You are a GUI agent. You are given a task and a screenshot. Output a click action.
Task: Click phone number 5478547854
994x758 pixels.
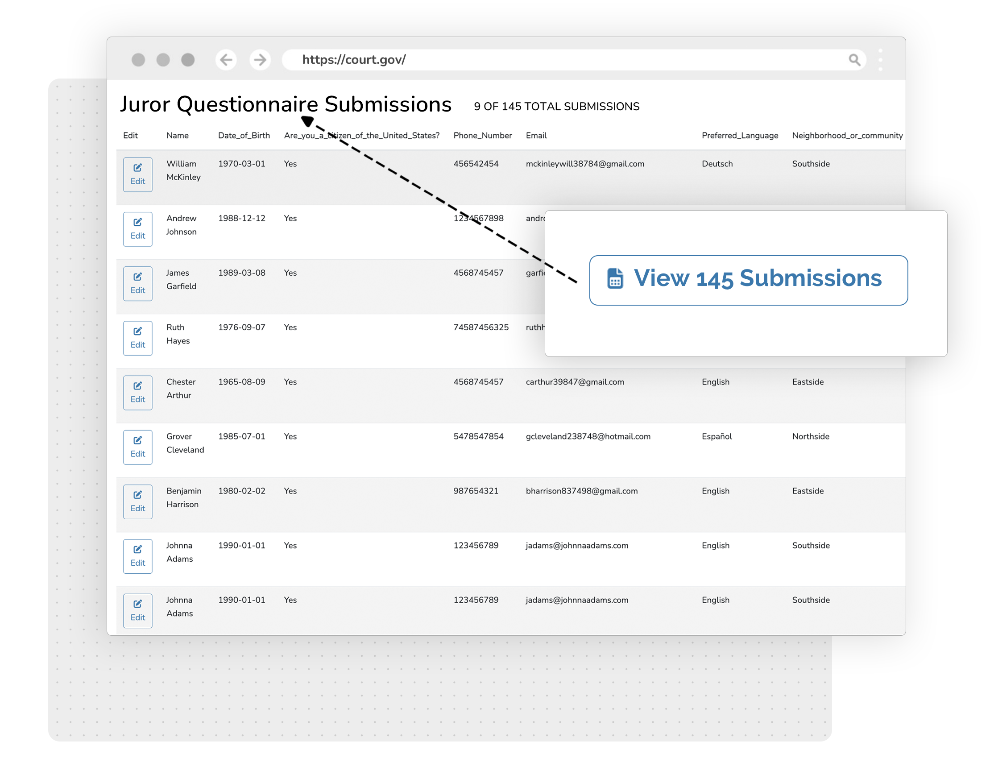[x=478, y=437]
